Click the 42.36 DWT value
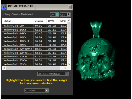This screenshot has width=132, height=99. (x=52, y=45)
